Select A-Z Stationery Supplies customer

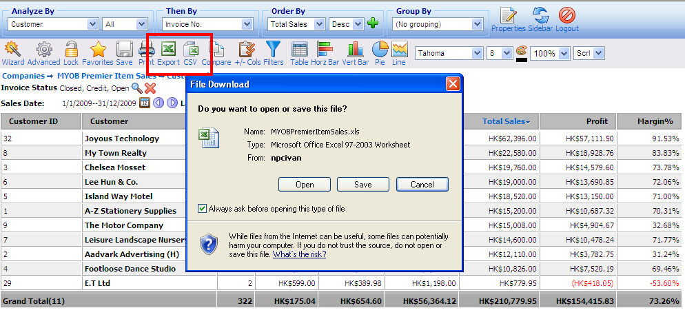[131, 211]
